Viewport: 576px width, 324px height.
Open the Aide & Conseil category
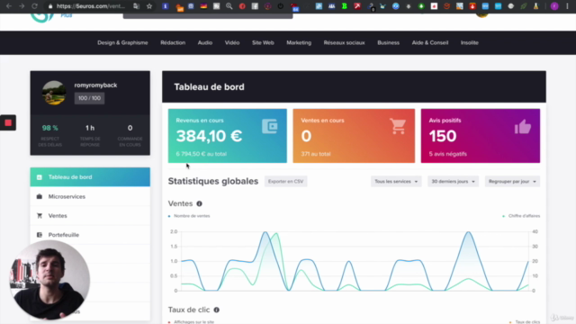point(430,42)
